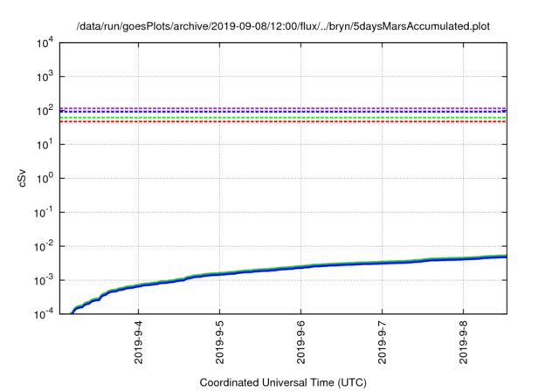Click the plot file path title
The height and width of the screenshot is (391, 559).
point(283,26)
